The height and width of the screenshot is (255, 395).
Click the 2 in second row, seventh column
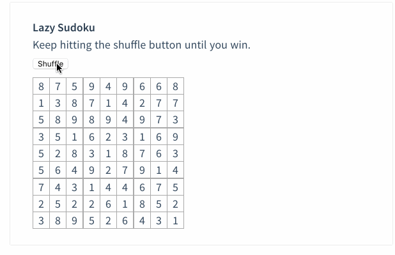pos(142,103)
